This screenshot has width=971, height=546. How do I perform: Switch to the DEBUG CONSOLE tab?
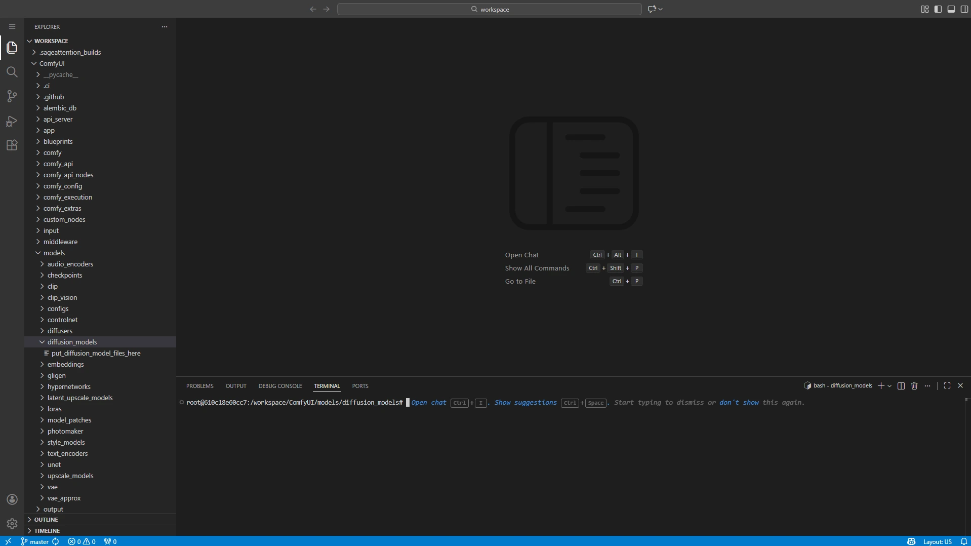(x=280, y=386)
